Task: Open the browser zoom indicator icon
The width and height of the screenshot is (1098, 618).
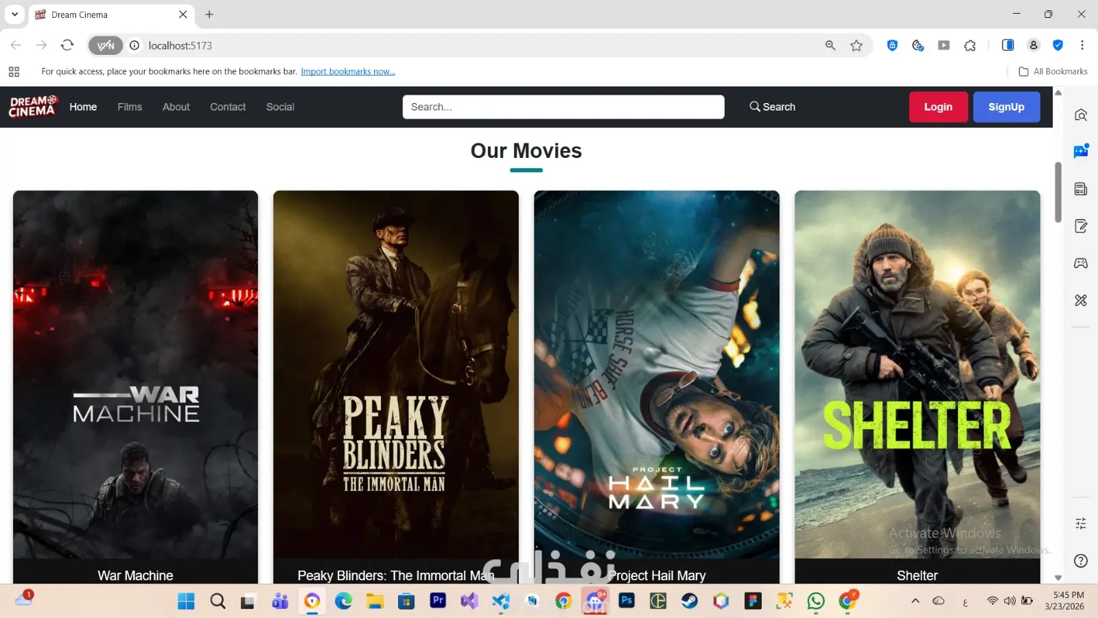Action: pyautogui.click(x=830, y=45)
